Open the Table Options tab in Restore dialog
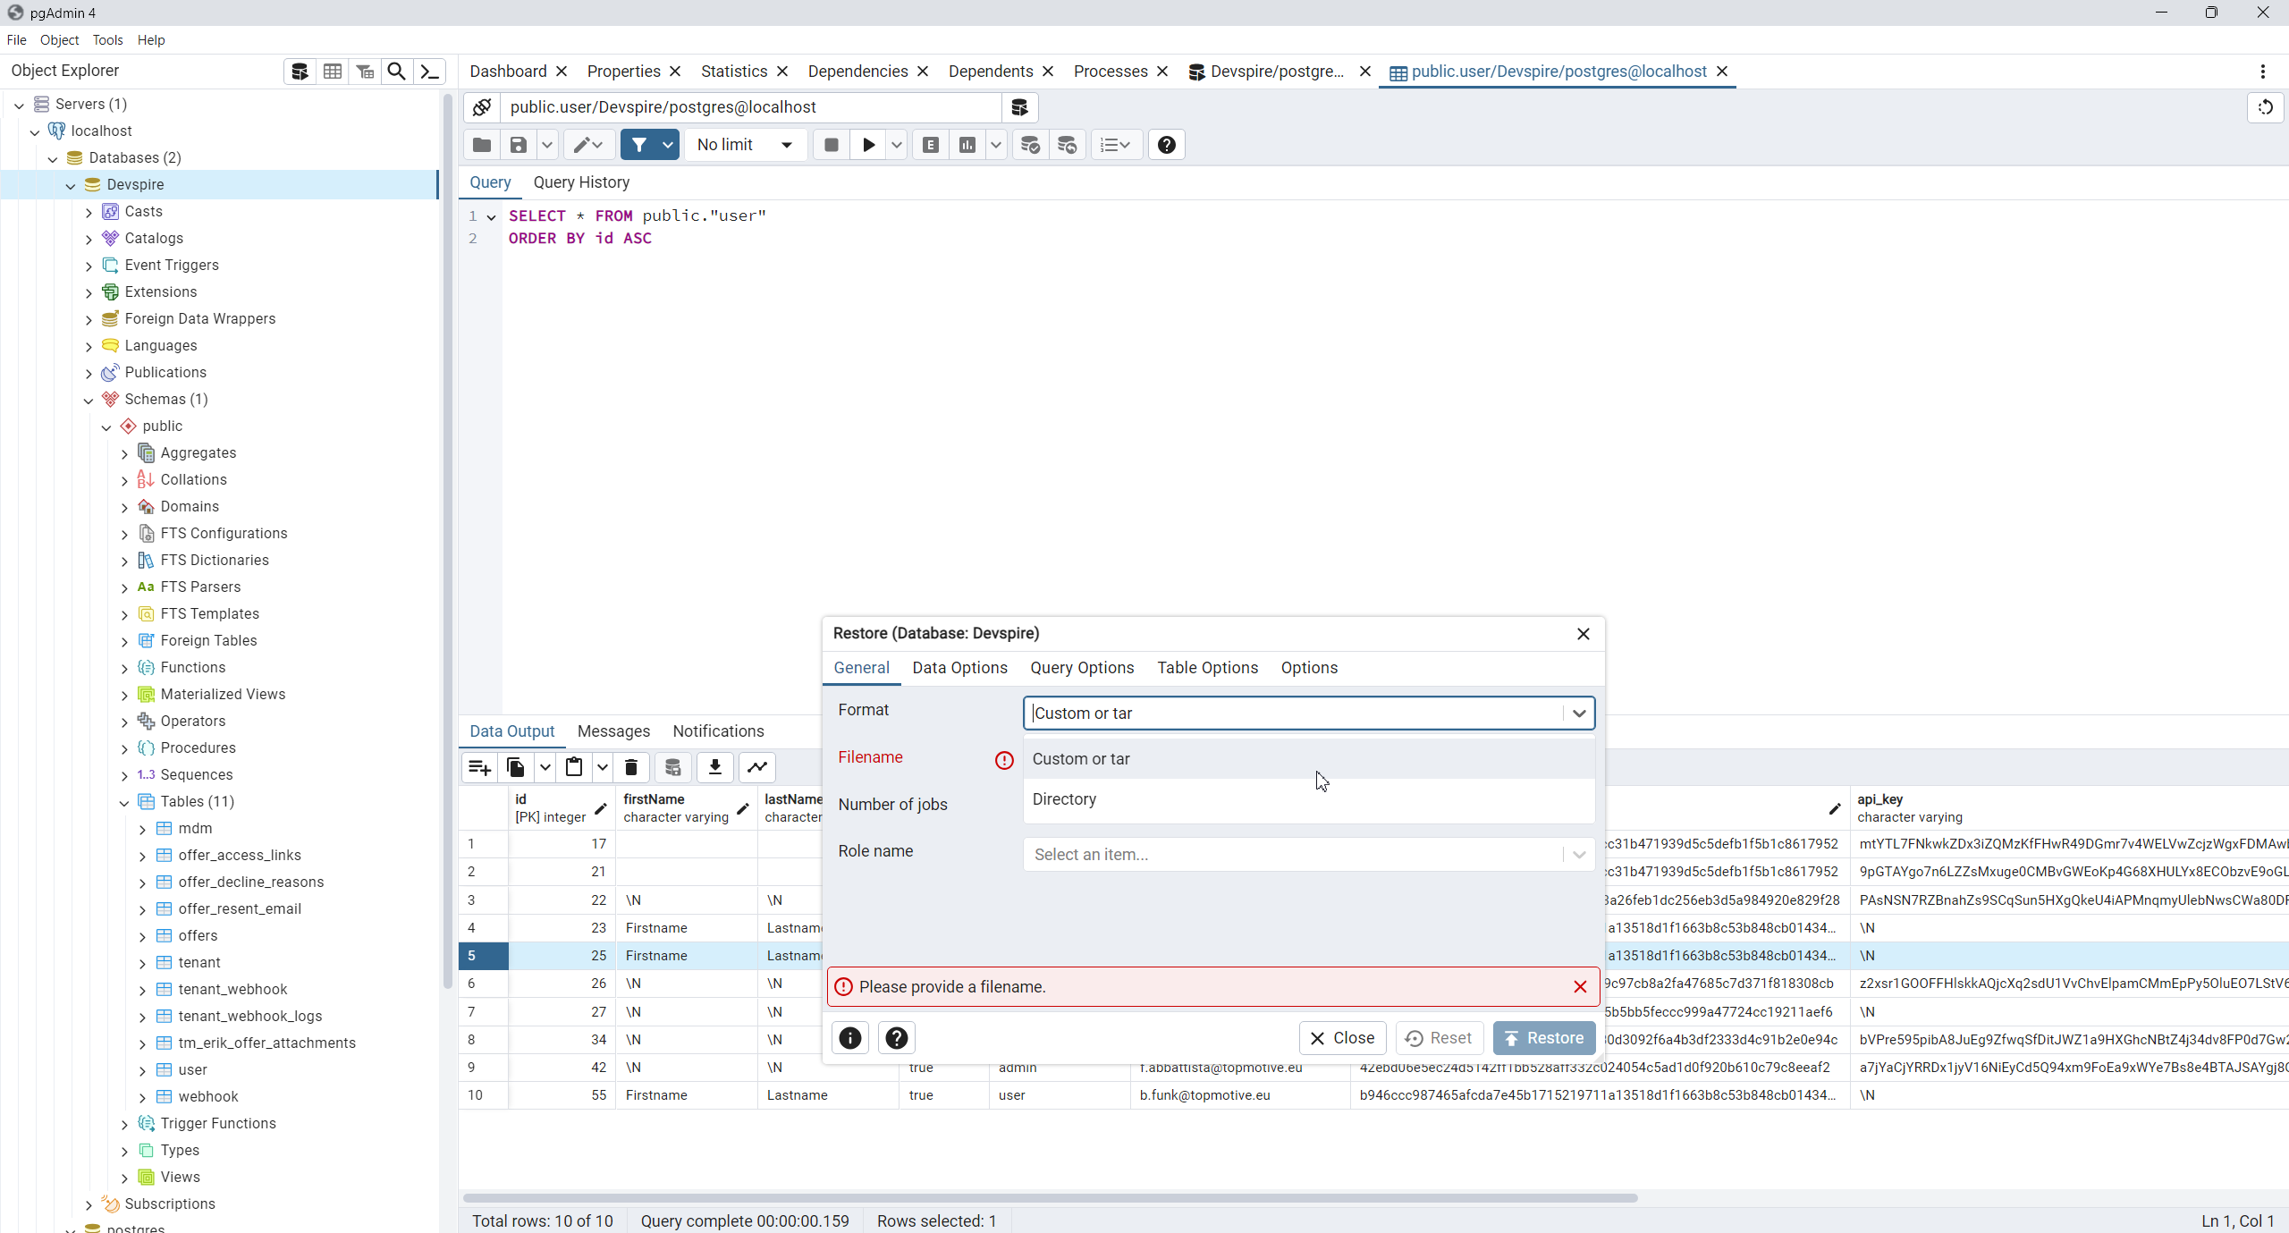 click(x=1207, y=668)
